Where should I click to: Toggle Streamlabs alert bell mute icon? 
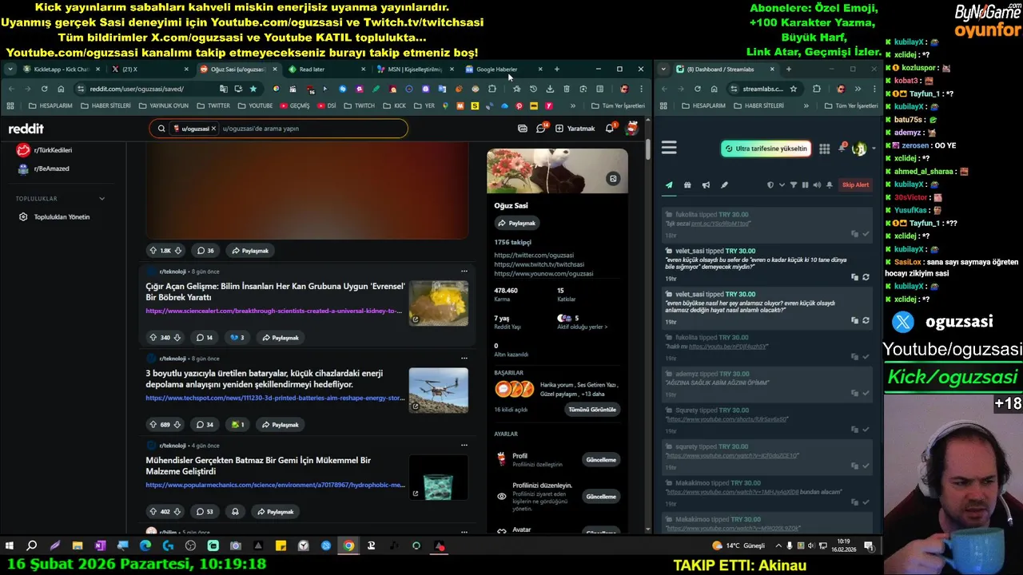pyautogui.click(x=829, y=184)
